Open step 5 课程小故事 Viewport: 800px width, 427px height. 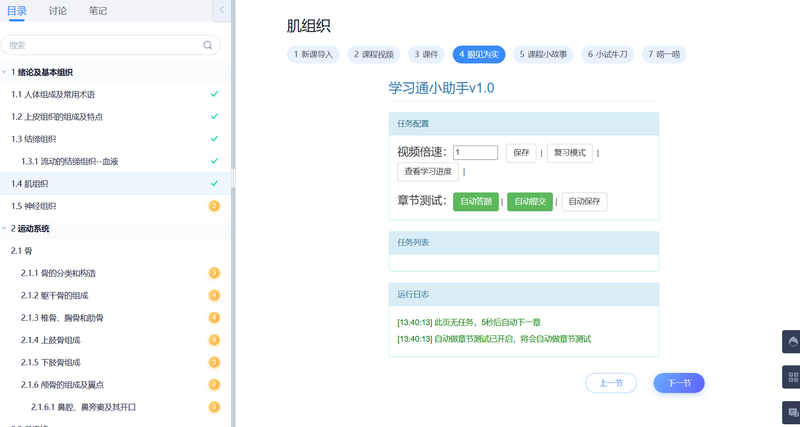click(543, 54)
